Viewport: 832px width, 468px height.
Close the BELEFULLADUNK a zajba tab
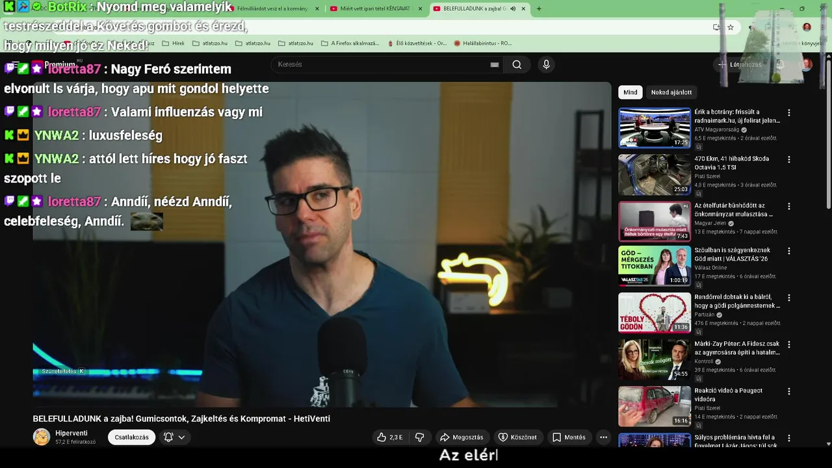pyautogui.click(x=523, y=8)
